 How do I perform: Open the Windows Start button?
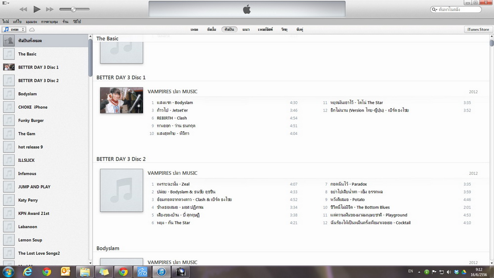point(8,272)
